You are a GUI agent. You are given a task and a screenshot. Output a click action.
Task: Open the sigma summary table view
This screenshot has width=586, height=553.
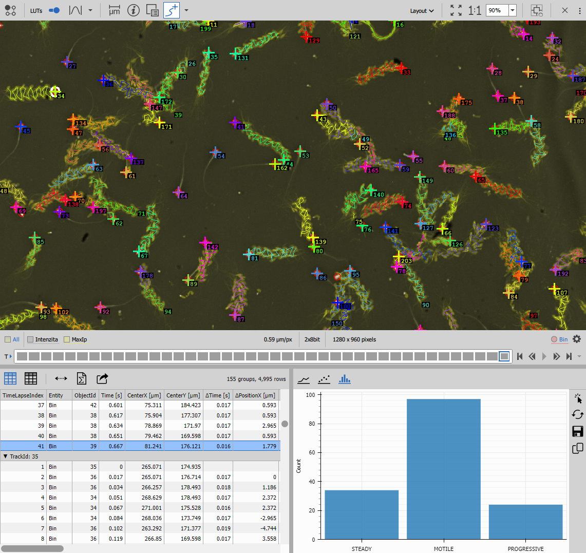[x=82, y=379]
